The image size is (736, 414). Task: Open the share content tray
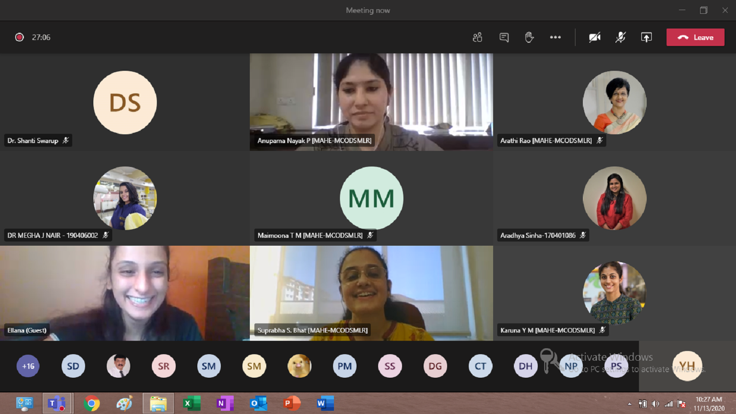pos(646,37)
